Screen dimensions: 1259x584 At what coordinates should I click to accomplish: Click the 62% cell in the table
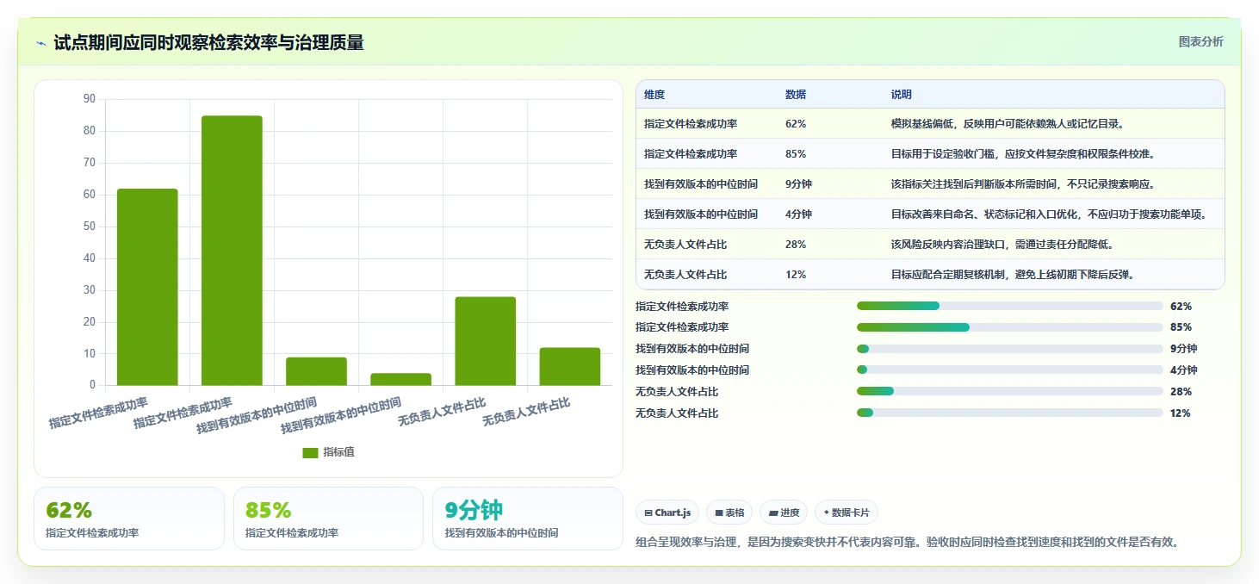(796, 124)
